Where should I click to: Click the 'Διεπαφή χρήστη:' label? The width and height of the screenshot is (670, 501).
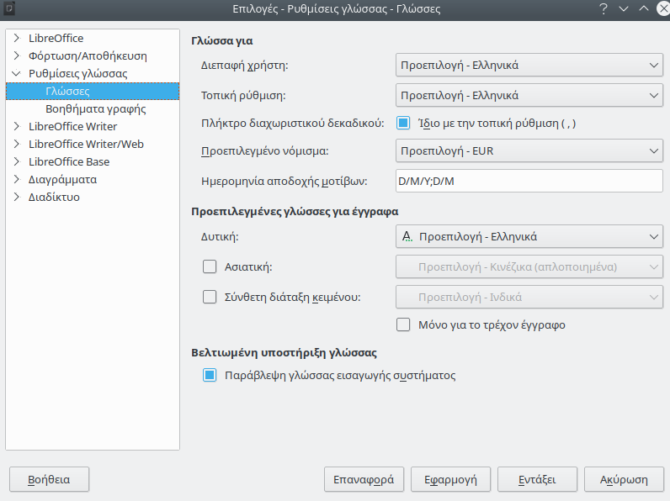(244, 66)
